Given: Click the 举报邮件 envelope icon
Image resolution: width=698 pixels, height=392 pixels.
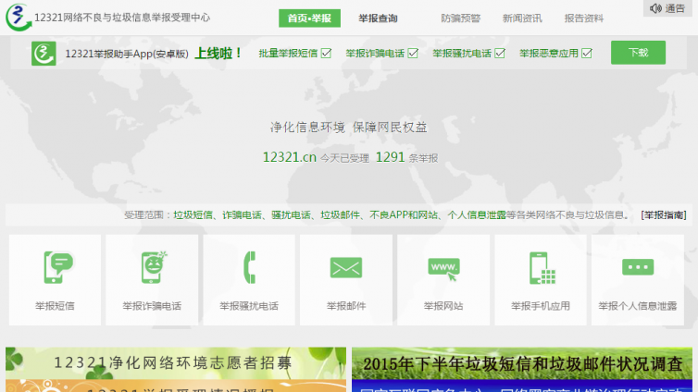Looking at the screenshot, I should click(x=346, y=267).
